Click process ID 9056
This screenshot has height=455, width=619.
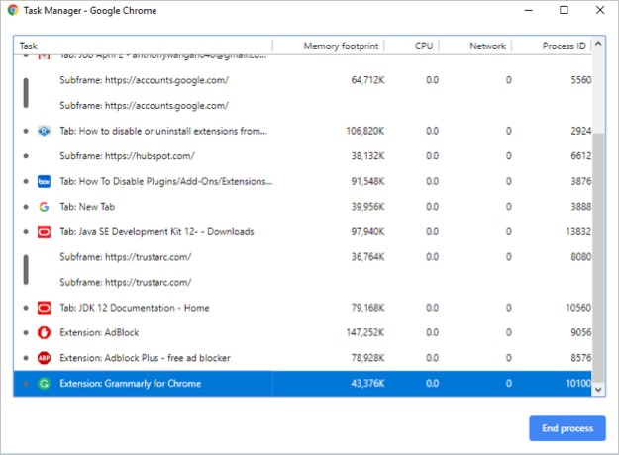[581, 332]
